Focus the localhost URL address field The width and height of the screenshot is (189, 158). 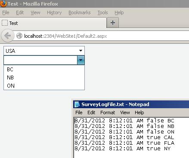click(x=100, y=36)
